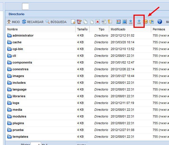Screen dimensions: 169x145
Task: Create a new file or directory
Action: coord(73,22)
